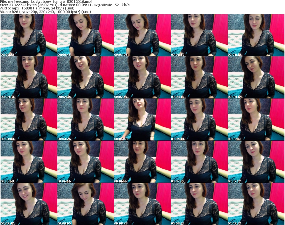Pick the thumbnail labeled 00:07:00
The width and height of the screenshot is (285, 225).
click(x=199, y=162)
